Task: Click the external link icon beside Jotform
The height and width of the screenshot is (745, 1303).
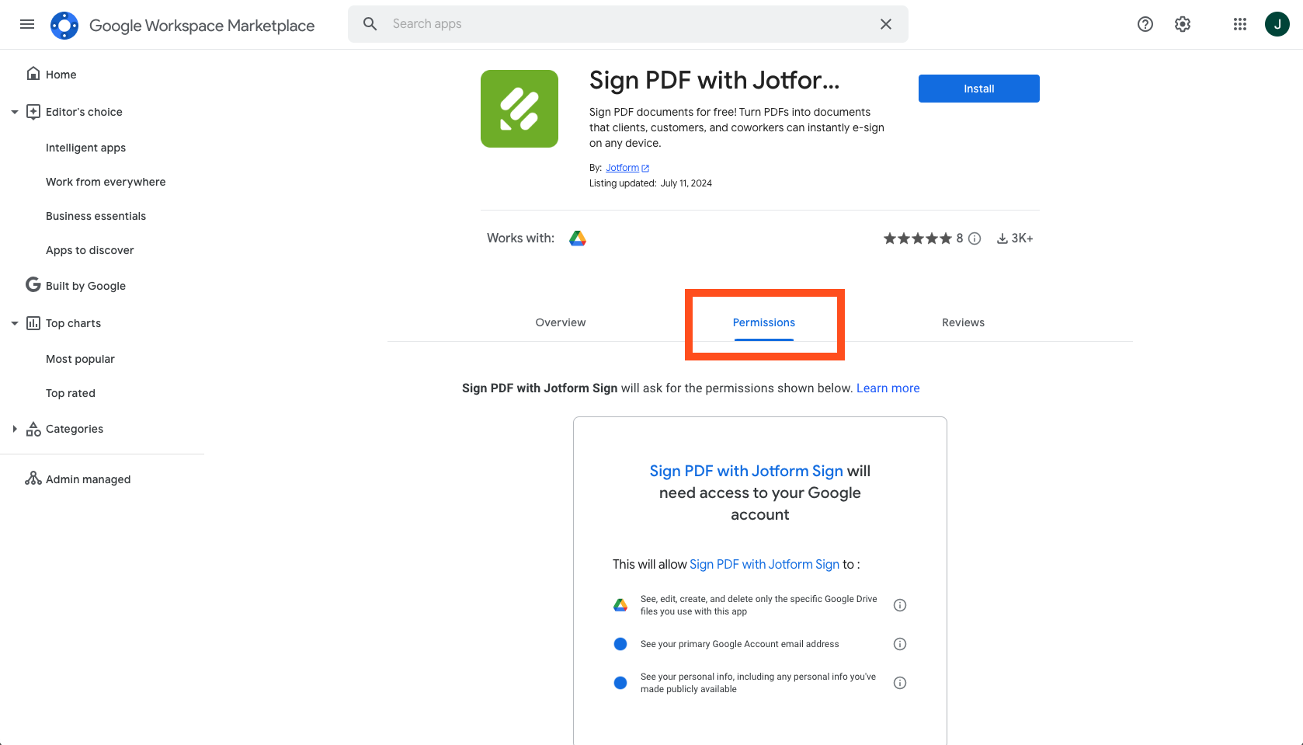Action: [645, 168]
